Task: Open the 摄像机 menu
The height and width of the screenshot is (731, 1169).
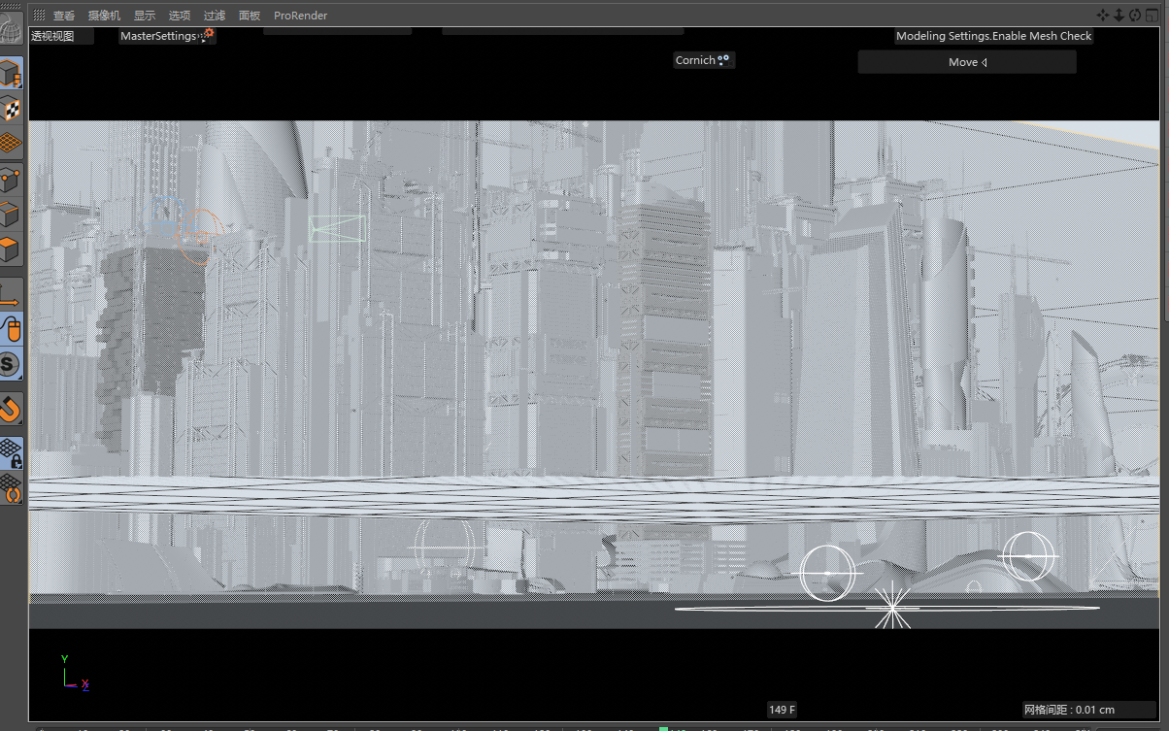Action: click(103, 15)
